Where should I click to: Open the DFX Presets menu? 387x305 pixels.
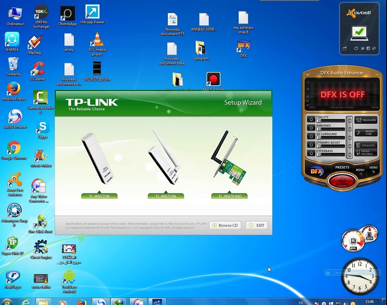pyautogui.click(x=342, y=167)
